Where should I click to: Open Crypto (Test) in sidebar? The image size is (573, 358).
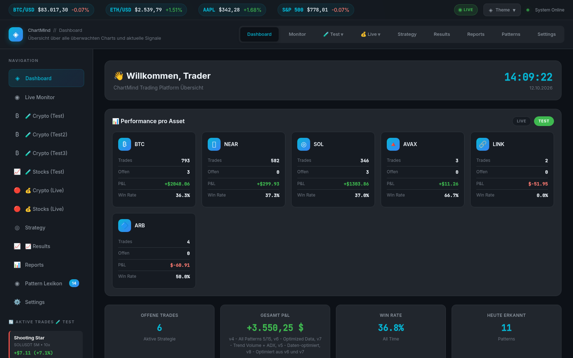pyautogui.click(x=46, y=116)
